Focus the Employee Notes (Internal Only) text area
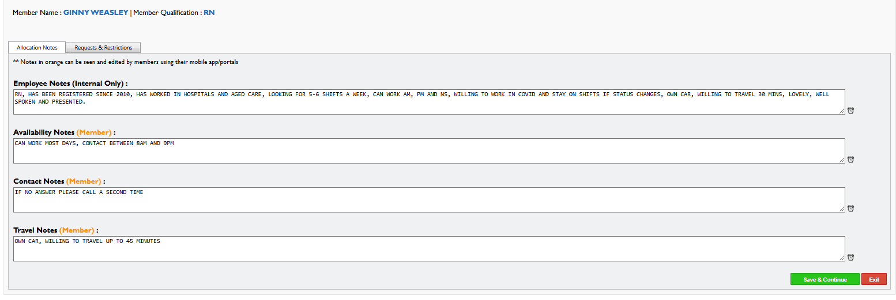The height and width of the screenshot is (300, 896). 429,102
